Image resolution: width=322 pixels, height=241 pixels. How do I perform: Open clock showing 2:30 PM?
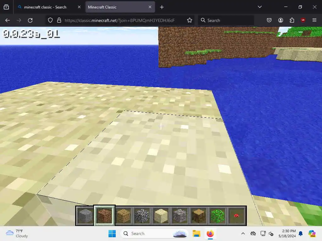point(287,233)
